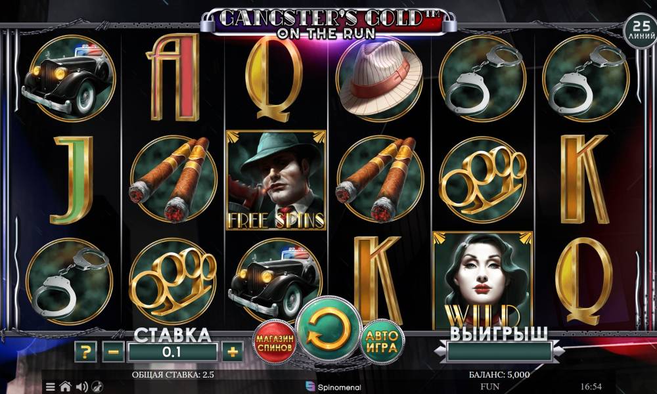This screenshot has width=657, height=394.
Task: Open the Магазин Спинов red button
Action: click(x=275, y=342)
